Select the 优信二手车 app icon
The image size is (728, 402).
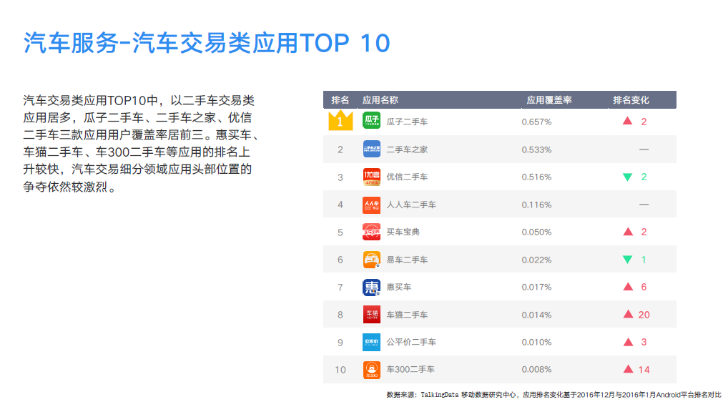[371, 177]
